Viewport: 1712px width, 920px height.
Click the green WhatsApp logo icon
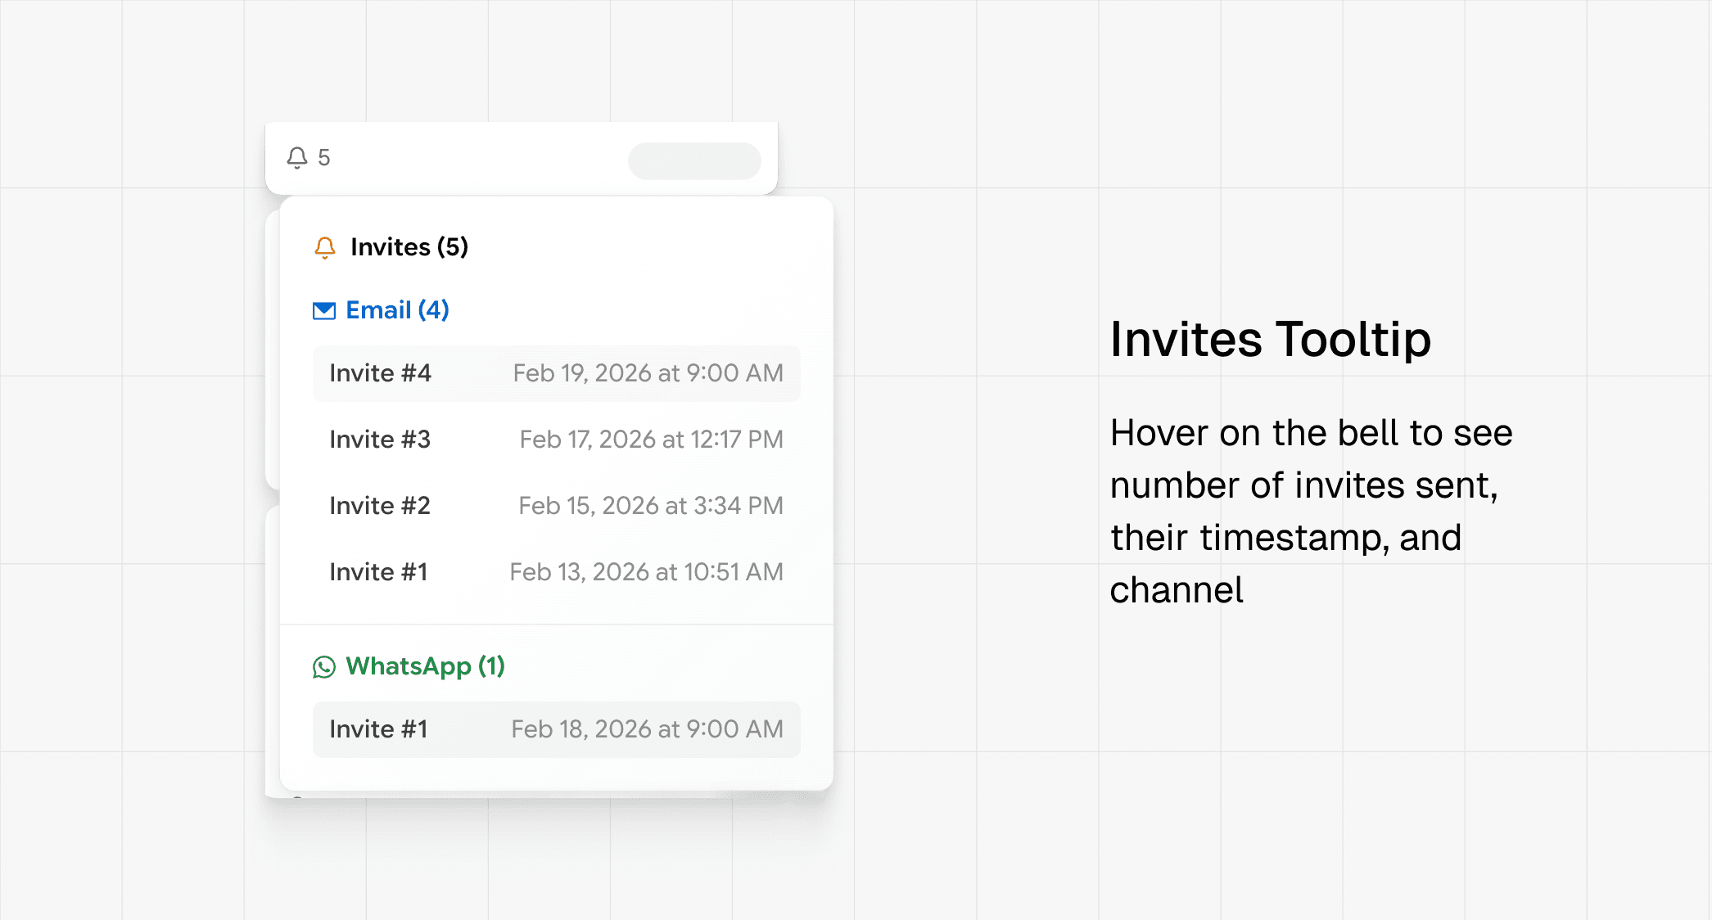[324, 667]
